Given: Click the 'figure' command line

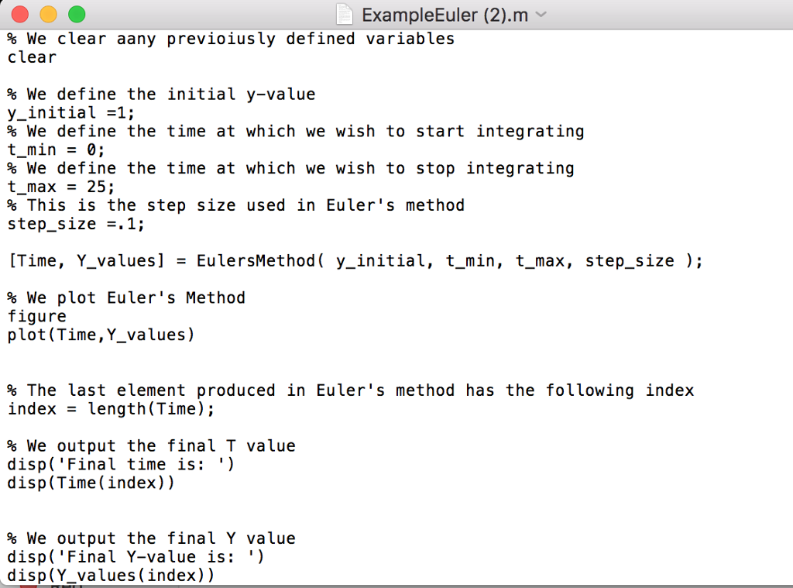Looking at the screenshot, I should tap(36, 316).
